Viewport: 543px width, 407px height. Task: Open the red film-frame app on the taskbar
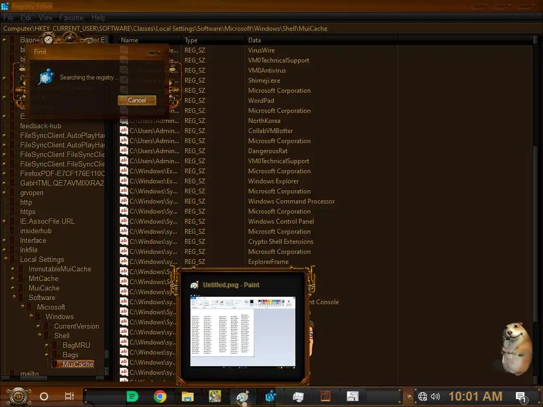pyautogui.click(x=325, y=396)
